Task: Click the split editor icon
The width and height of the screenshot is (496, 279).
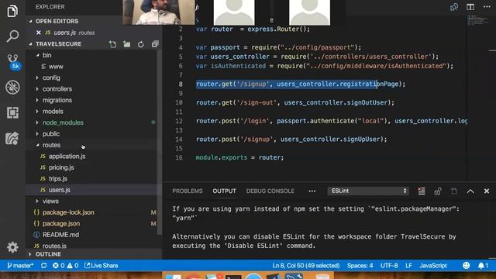Action: pos(470,7)
